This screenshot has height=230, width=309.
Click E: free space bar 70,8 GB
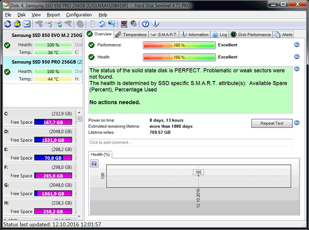point(53,158)
